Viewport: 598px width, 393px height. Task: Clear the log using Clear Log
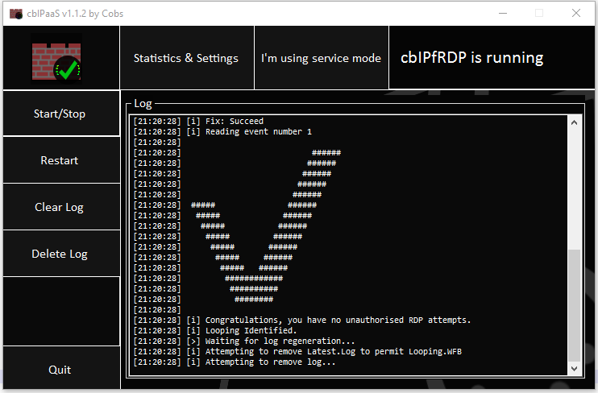(60, 207)
